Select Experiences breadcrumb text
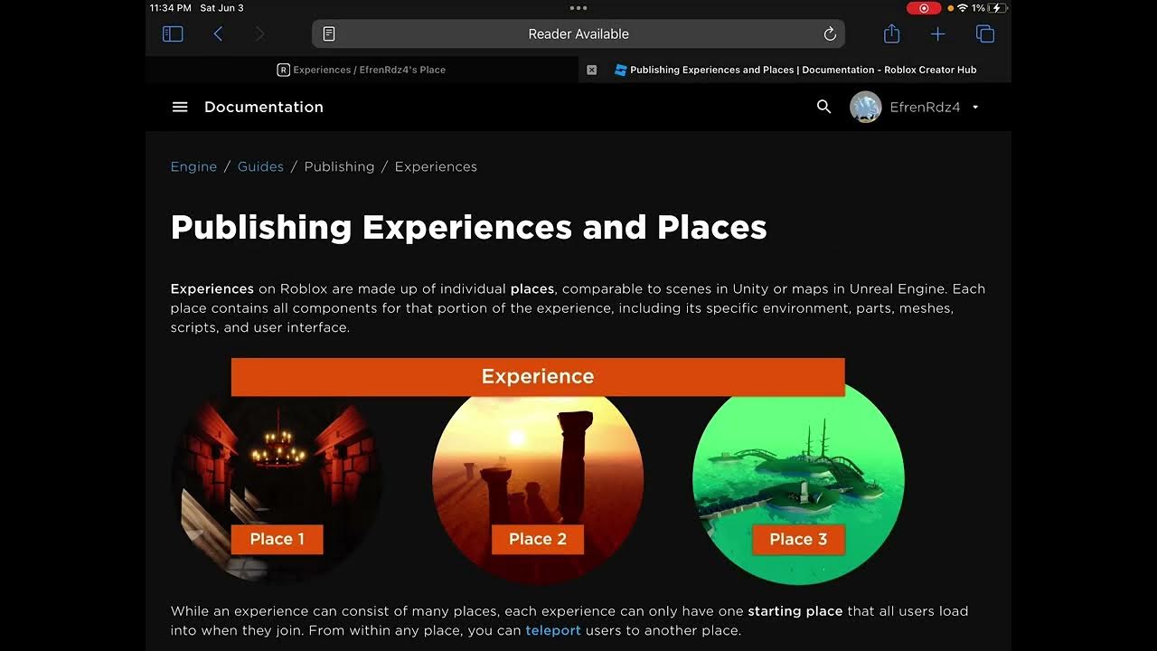The height and width of the screenshot is (651, 1157). [x=436, y=166]
